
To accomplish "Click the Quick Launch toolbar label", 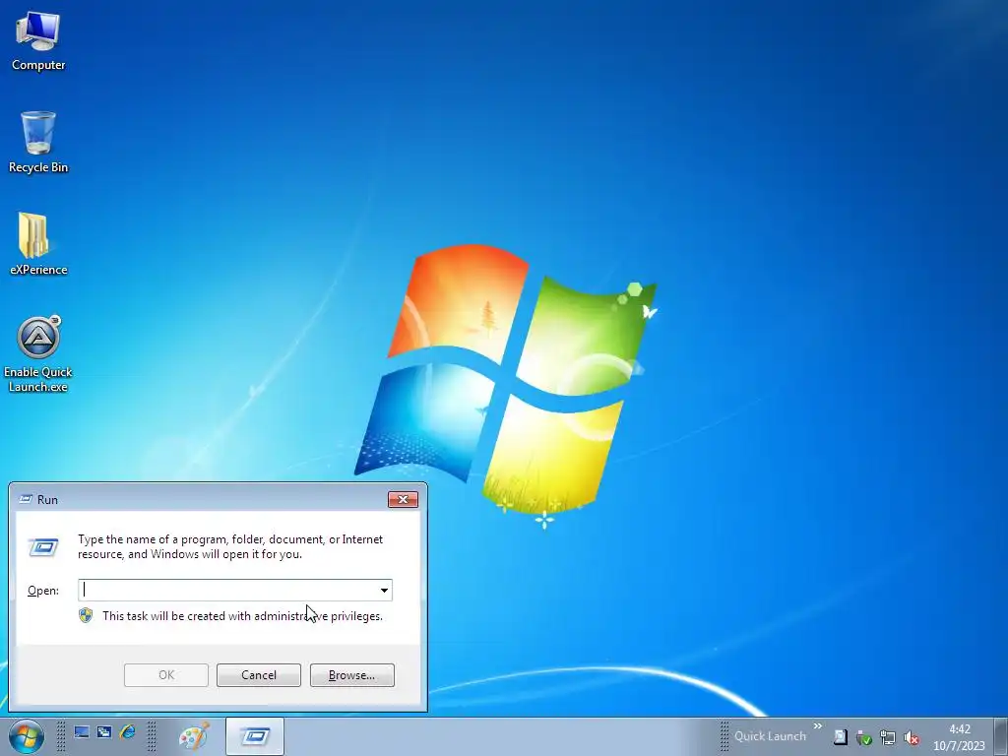I will click(770, 736).
